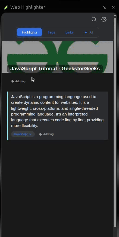Select the highlighted JavaScript paragraph text
Viewport: 119px width, 237px height.
(x=57, y=111)
